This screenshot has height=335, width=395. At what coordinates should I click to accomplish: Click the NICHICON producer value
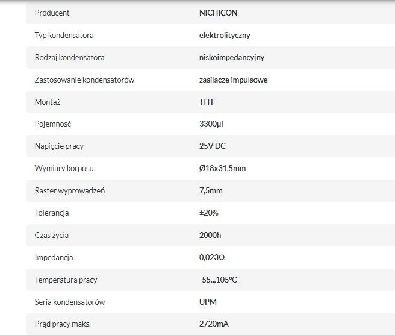coord(218,13)
